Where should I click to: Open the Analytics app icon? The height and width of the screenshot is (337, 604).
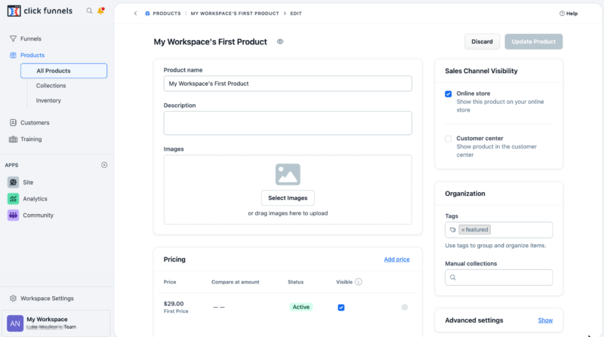pyautogui.click(x=13, y=198)
